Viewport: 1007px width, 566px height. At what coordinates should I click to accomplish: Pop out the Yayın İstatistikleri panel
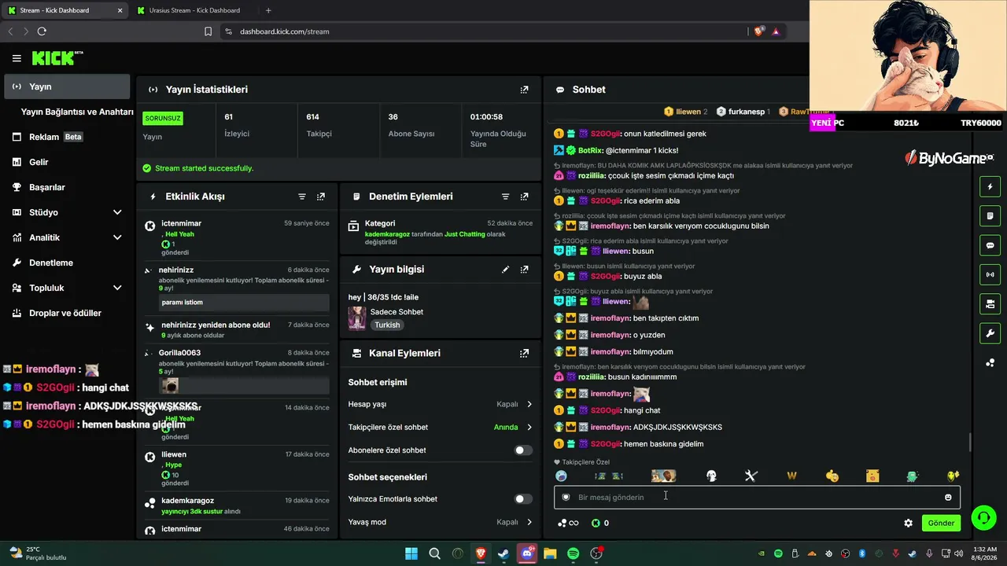tap(525, 90)
